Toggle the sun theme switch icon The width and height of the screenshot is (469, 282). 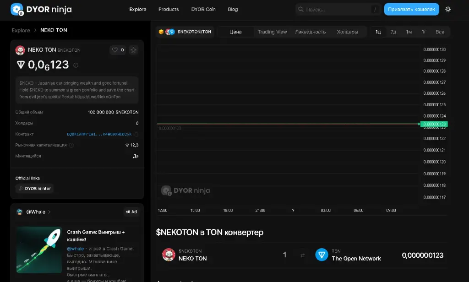click(448, 9)
